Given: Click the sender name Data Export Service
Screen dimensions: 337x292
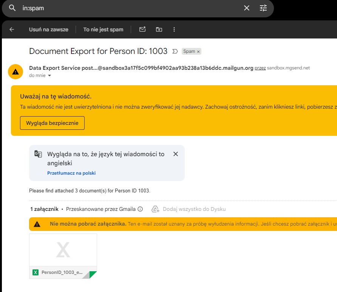Looking at the screenshot, I should point(54,68).
